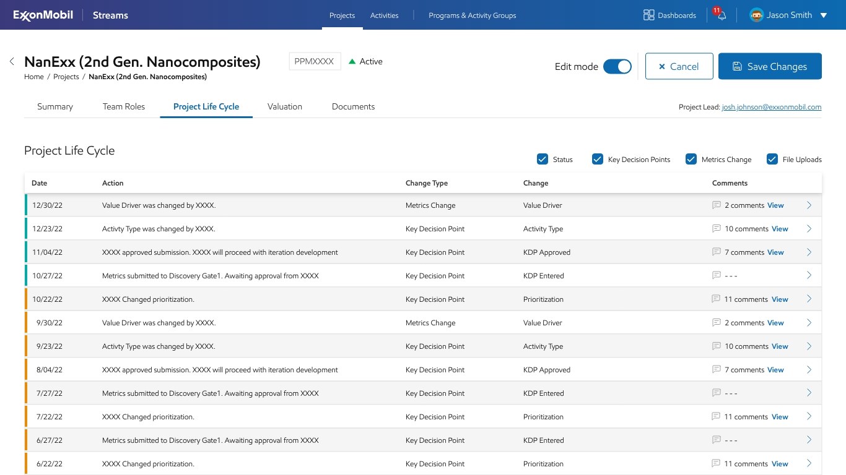
Task: View the 11 comments on 10/22/22
Action: point(780,299)
